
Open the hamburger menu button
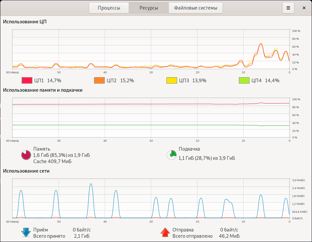point(288,8)
